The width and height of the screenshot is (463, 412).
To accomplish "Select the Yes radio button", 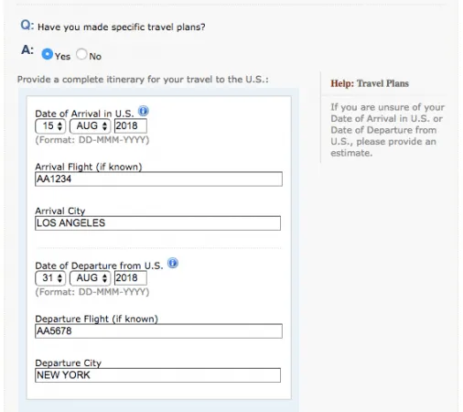I will click(48, 54).
